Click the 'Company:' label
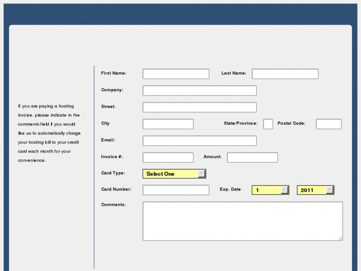 click(112, 90)
